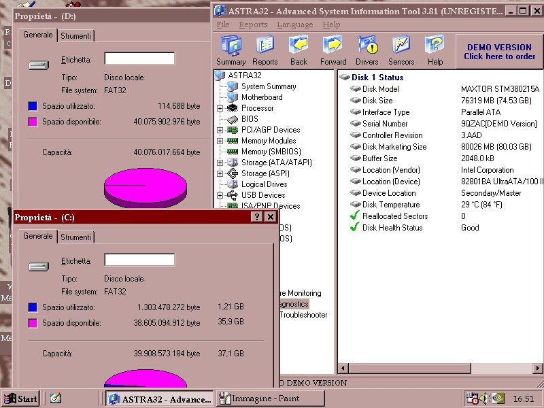This screenshot has width=544, height=408.
Task: Click the Etichetta field in D: properties
Action: (139, 59)
